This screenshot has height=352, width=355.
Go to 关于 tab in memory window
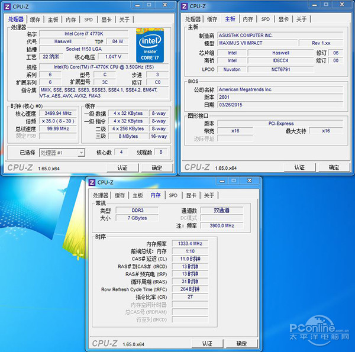coord(209,195)
